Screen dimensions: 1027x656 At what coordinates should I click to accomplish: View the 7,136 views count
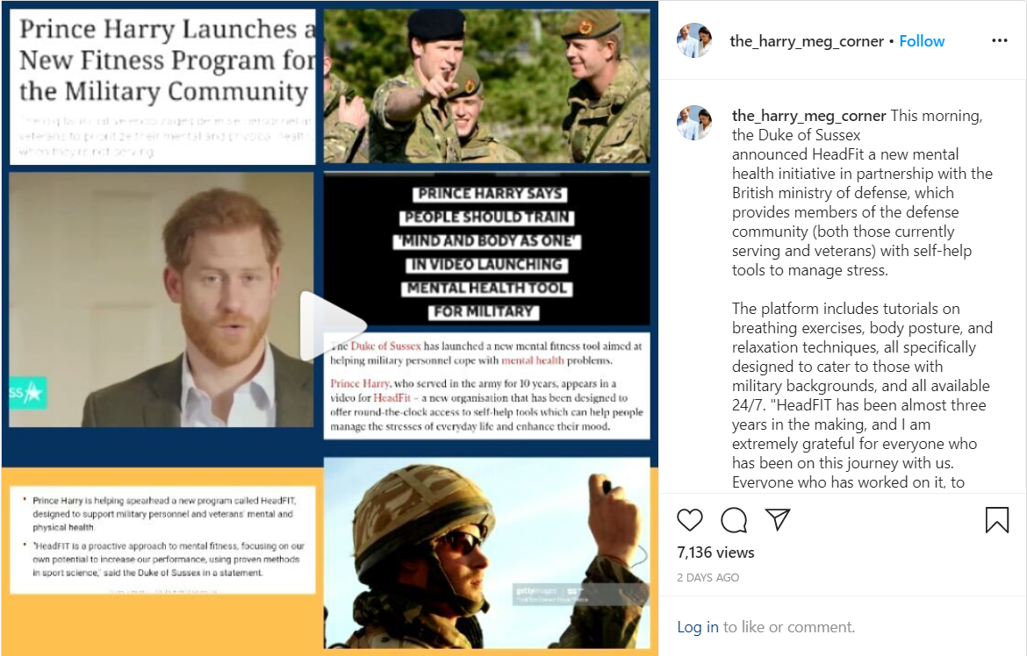point(715,553)
